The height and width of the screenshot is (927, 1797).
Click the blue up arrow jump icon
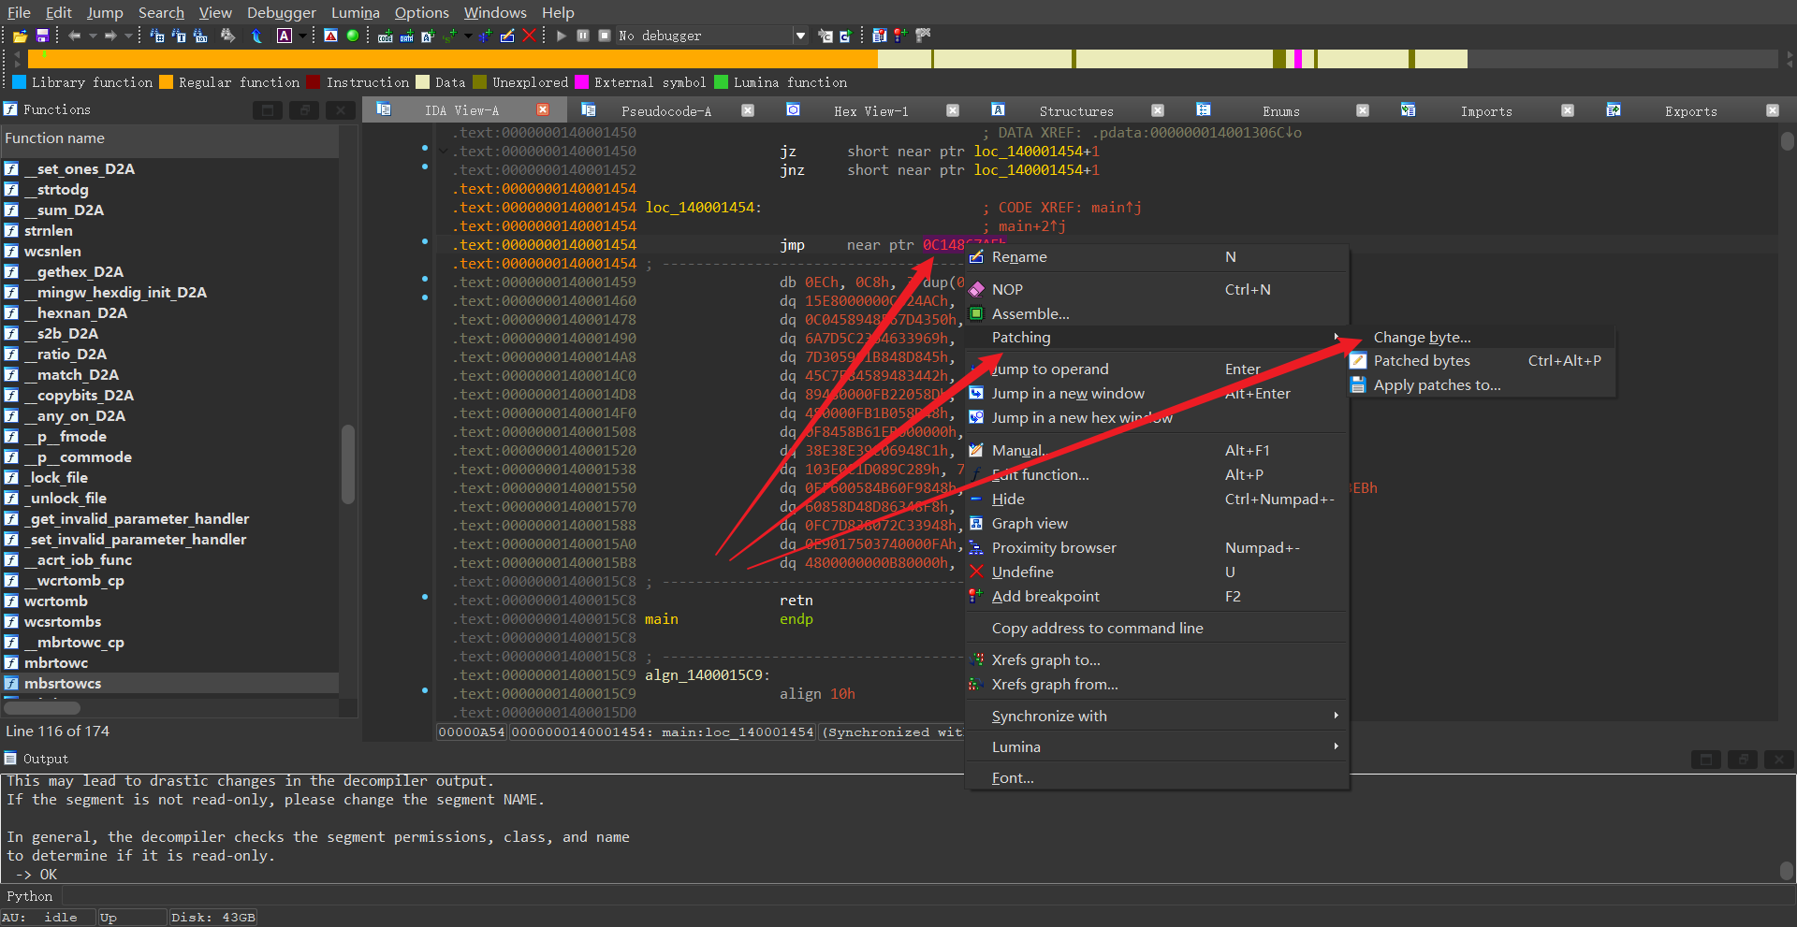point(256,36)
